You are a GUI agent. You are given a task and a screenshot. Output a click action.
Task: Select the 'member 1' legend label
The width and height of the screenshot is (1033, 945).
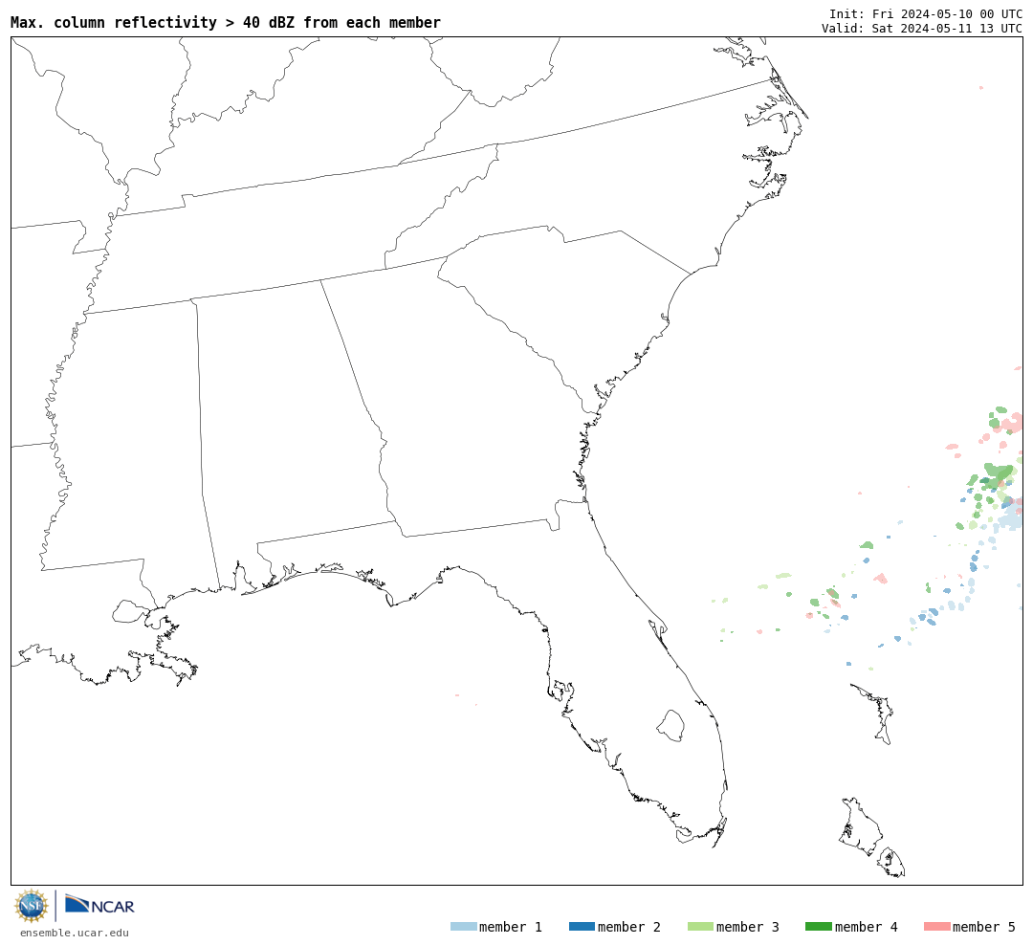click(511, 927)
